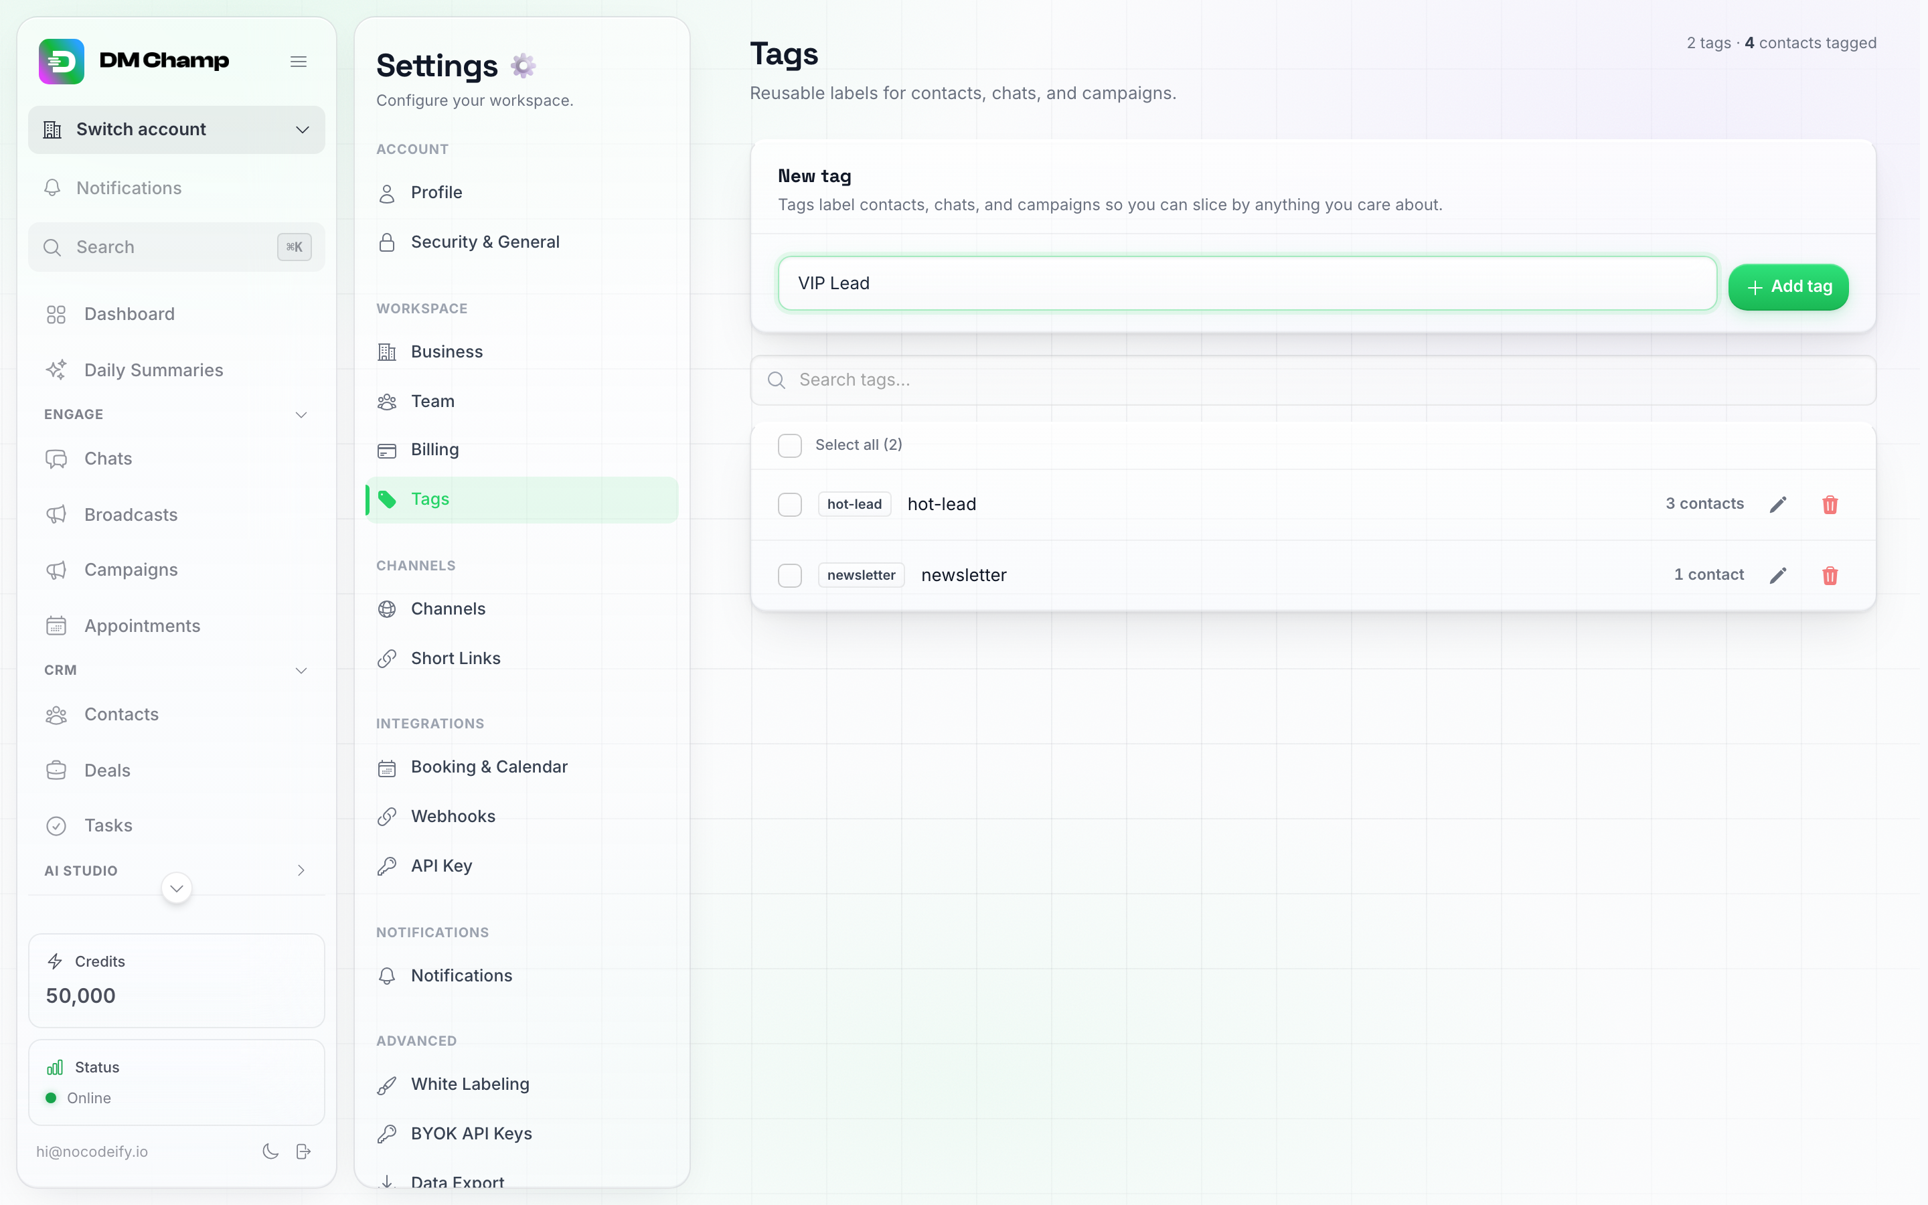1928x1205 pixels.
Task: Click the sidebar Search box
Action: 177,247
